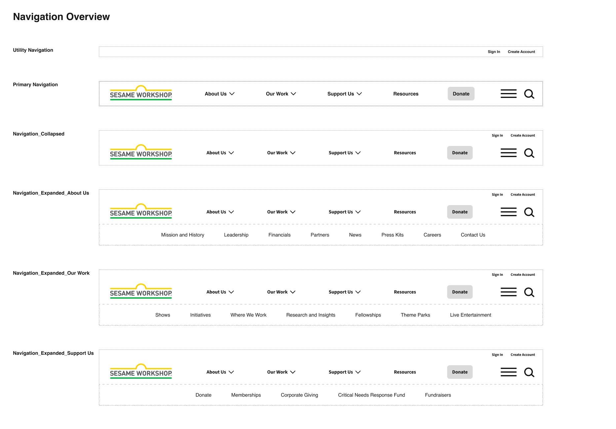The image size is (616, 429).
Task: Choose Critical Needs Response Fund link
Action: (371, 395)
